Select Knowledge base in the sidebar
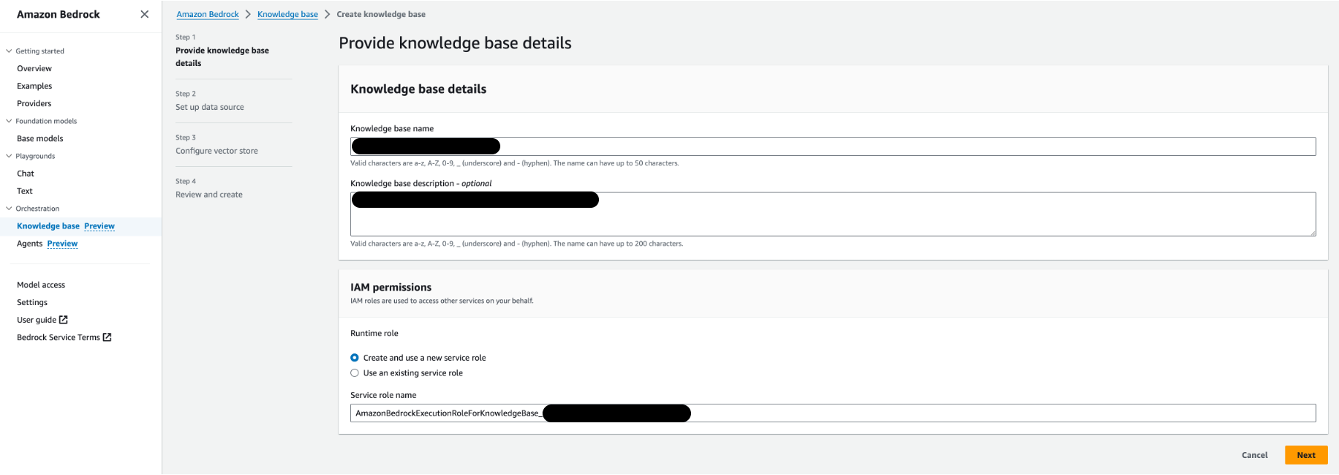 48,226
